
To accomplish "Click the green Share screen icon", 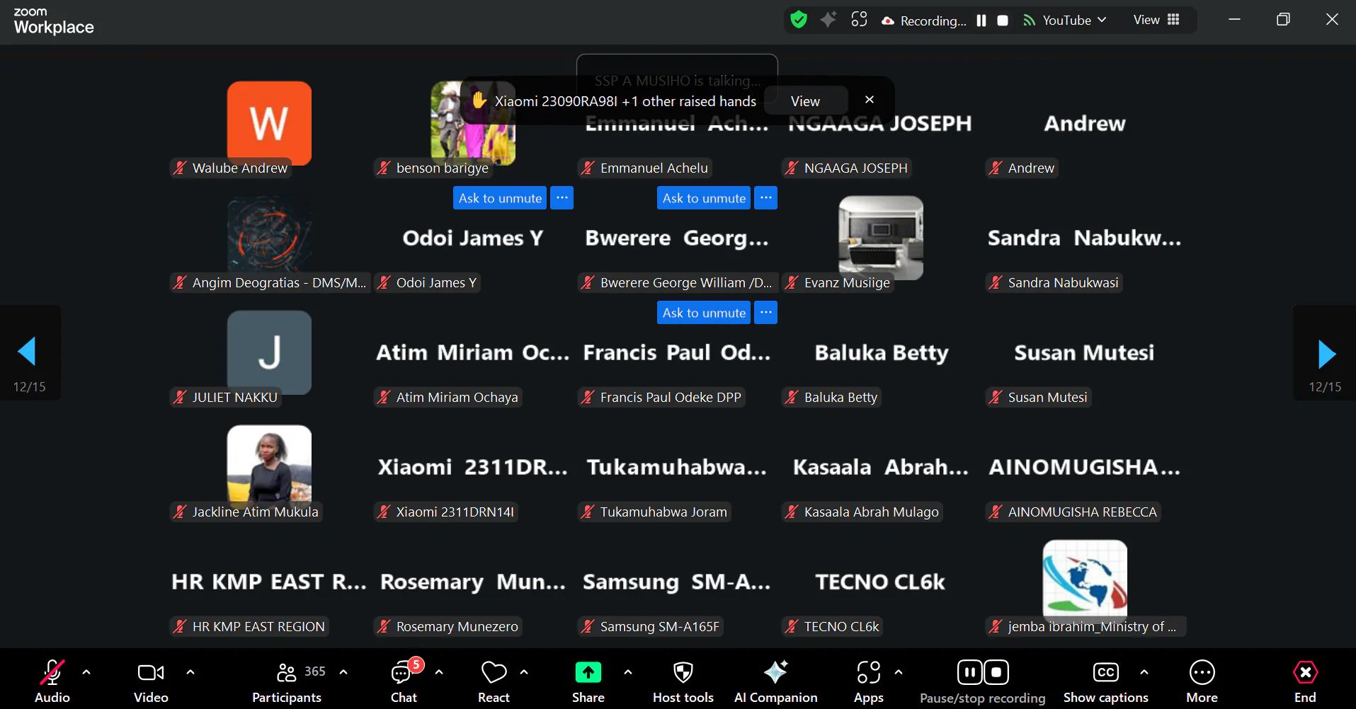I will pyautogui.click(x=588, y=672).
